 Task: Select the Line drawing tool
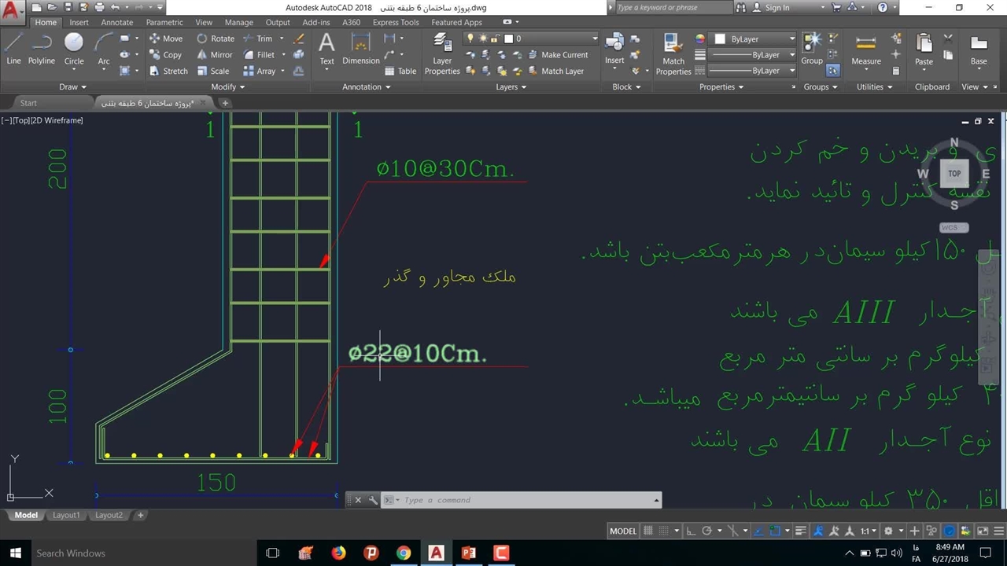pyautogui.click(x=13, y=49)
